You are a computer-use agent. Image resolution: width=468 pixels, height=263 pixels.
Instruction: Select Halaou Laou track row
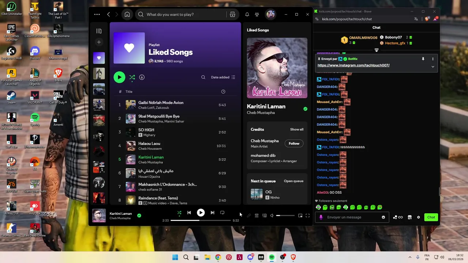[175, 146]
